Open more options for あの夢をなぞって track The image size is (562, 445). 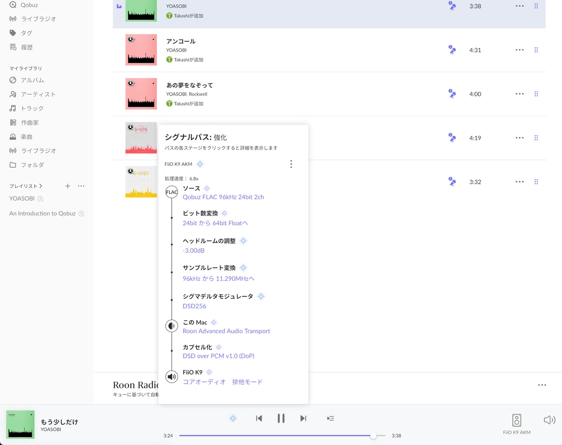(x=520, y=94)
